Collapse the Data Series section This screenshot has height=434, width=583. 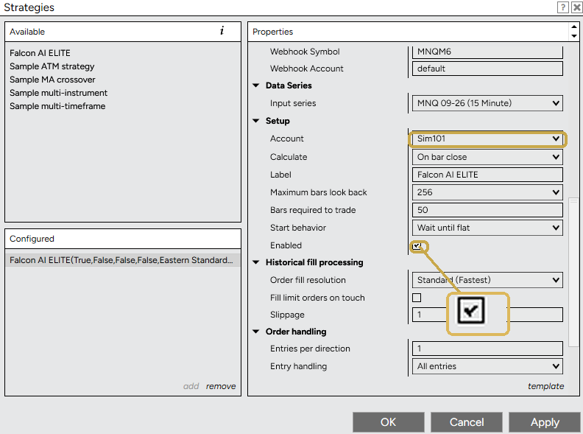256,85
